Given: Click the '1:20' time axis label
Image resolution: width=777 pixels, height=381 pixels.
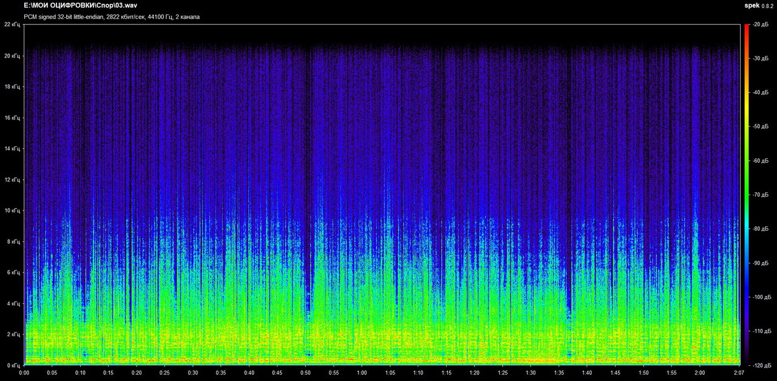Looking at the screenshot, I should [475, 373].
